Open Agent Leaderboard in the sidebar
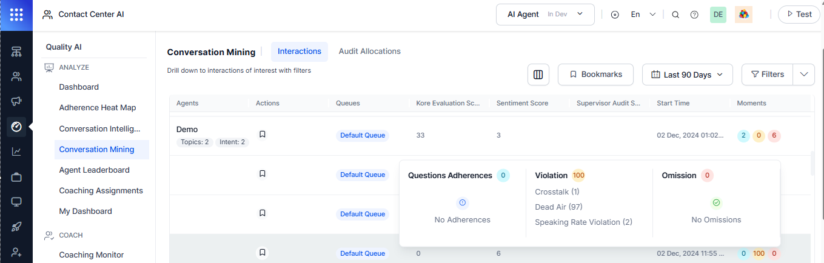The image size is (824, 263). click(x=94, y=170)
